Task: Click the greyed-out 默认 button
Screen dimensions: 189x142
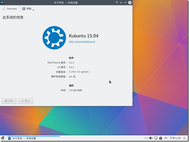Action: click(x=26, y=101)
